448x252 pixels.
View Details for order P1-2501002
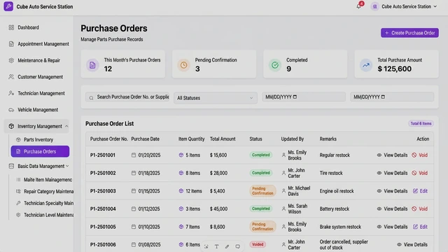coord(392,173)
